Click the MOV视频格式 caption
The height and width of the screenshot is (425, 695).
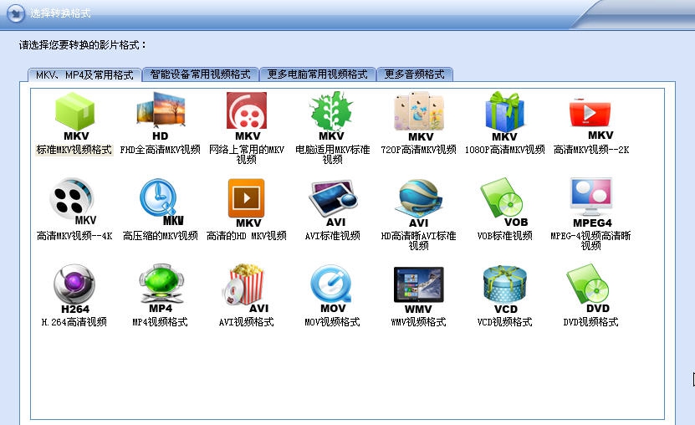click(x=332, y=322)
